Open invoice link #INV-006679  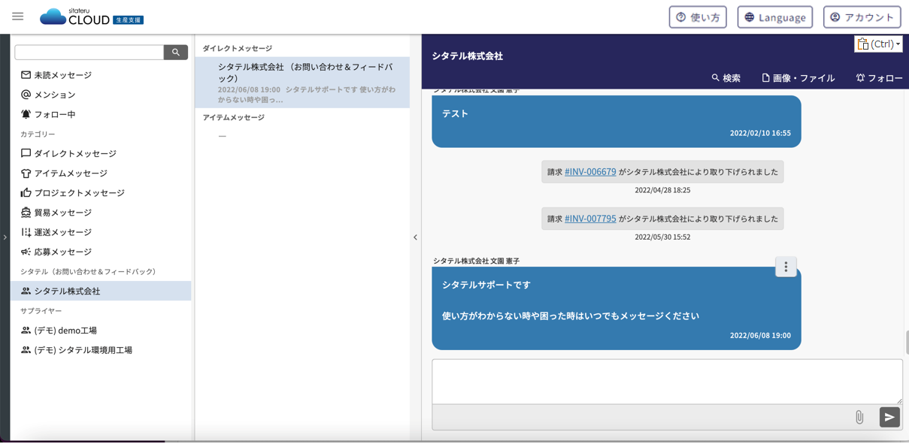(590, 172)
